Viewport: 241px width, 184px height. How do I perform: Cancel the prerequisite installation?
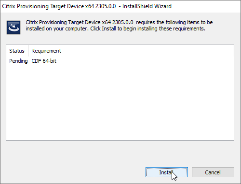tap(213, 172)
